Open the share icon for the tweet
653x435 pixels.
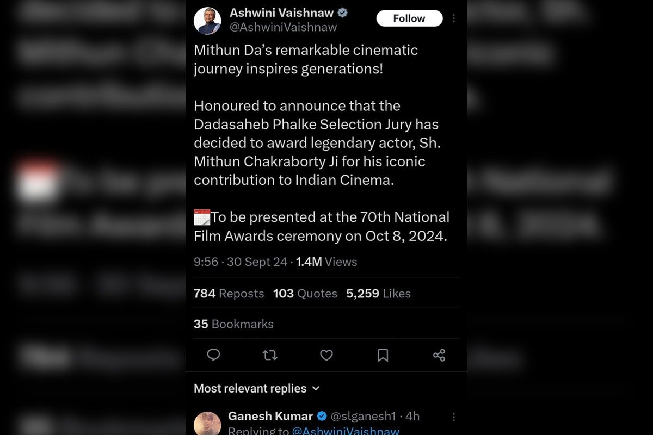439,355
